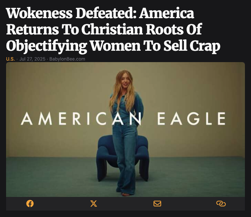Open the U.S. category link
The height and width of the screenshot is (217, 251).
coord(10,59)
